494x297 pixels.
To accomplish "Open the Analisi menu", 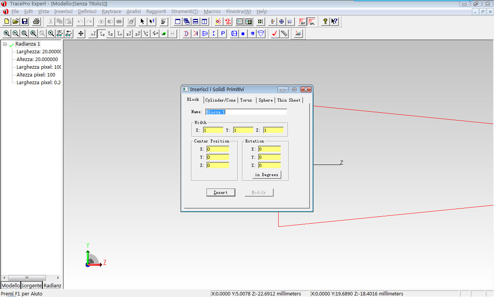I will [x=134, y=12].
